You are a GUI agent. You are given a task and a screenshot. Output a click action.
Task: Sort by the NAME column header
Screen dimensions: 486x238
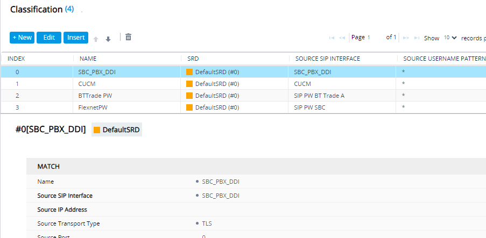click(88, 59)
